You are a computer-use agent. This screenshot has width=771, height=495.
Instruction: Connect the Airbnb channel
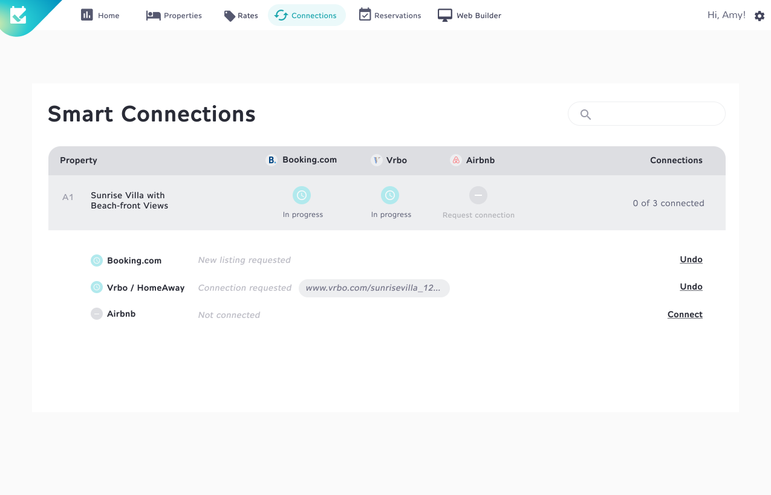pos(685,314)
